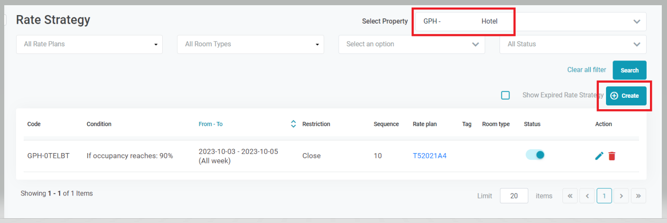Open the All Rate Plans dropdown
Viewport: 667px width, 223px height.
[x=89, y=44]
